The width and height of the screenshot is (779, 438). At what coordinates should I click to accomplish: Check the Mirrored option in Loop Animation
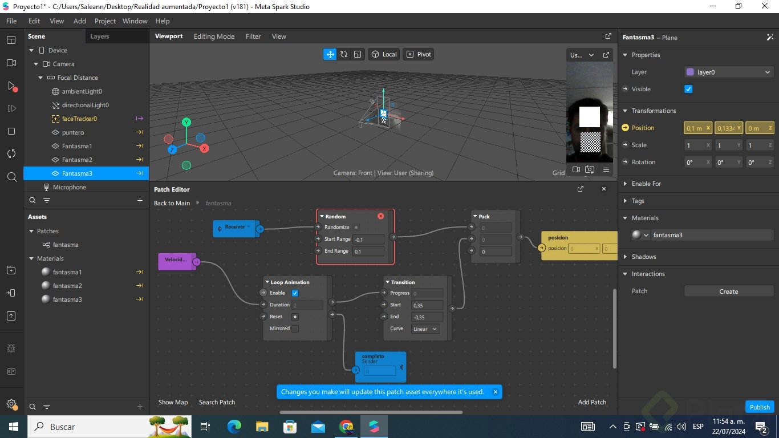click(x=295, y=328)
